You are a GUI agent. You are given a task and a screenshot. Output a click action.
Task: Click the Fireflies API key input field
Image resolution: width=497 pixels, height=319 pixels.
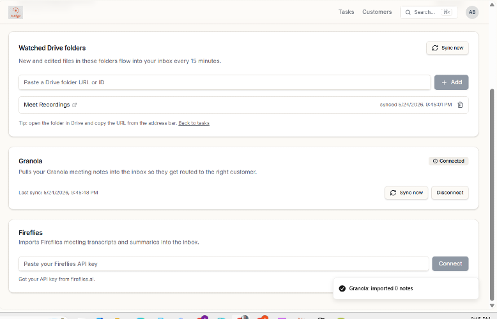224,264
